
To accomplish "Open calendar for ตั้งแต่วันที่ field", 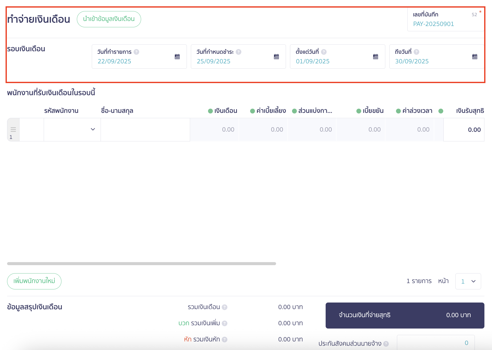I will 375,57.
